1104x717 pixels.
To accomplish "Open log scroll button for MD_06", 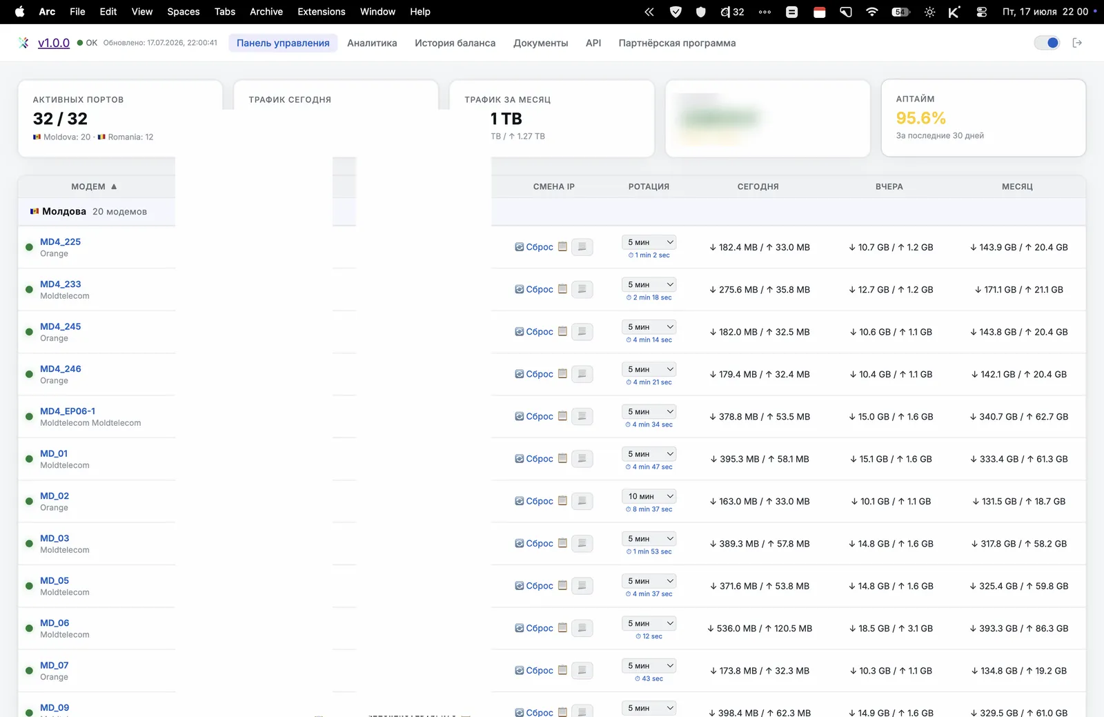I will [x=582, y=628].
